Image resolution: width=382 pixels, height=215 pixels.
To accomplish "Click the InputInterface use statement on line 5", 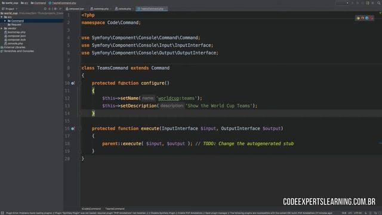I will click(x=147, y=45).
